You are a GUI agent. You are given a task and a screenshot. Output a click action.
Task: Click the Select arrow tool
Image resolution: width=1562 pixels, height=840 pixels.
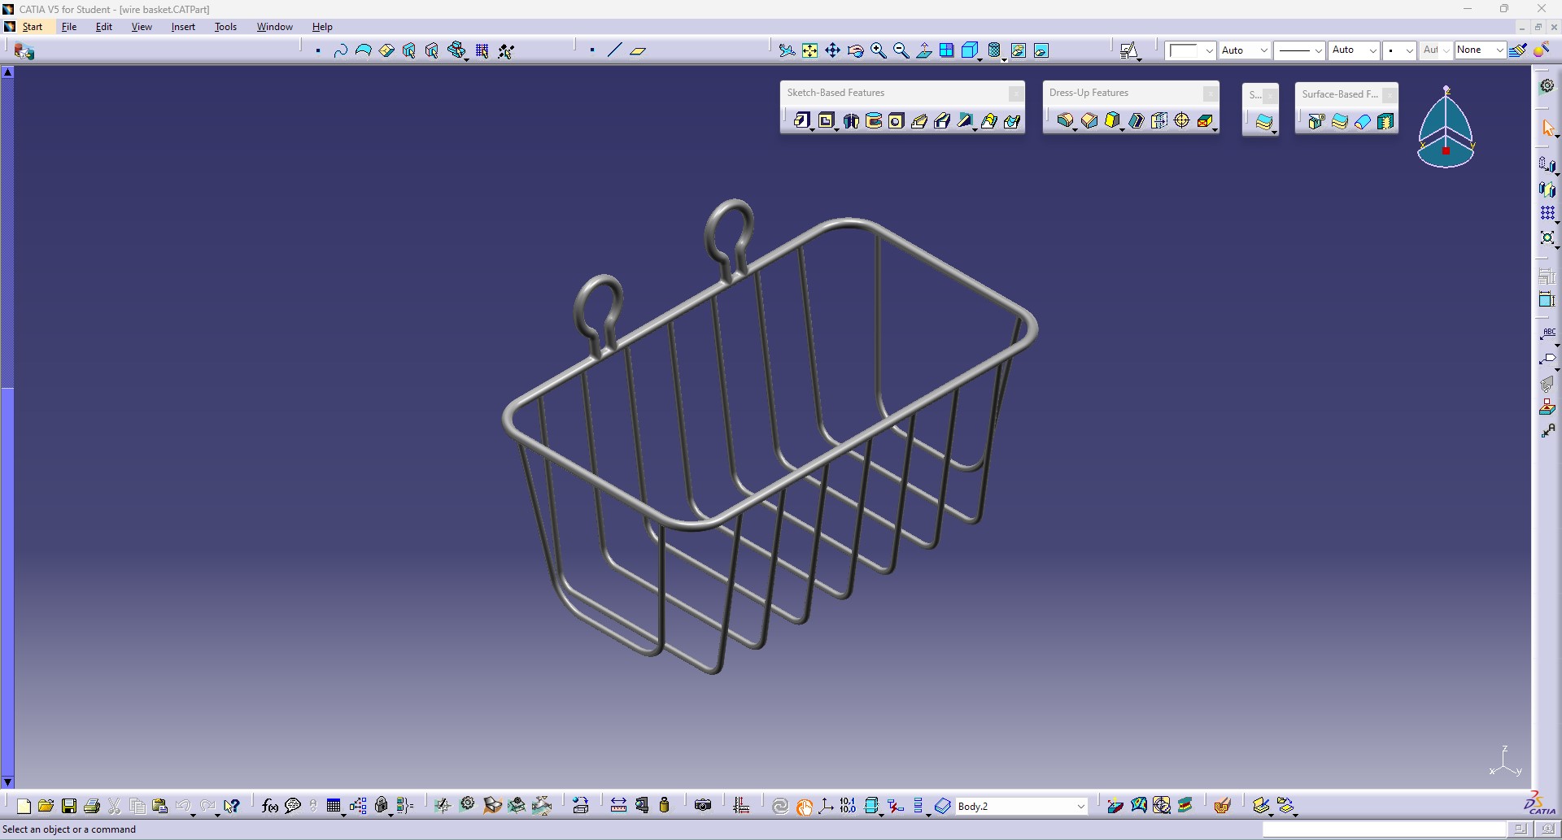(x=1547, y=128)
